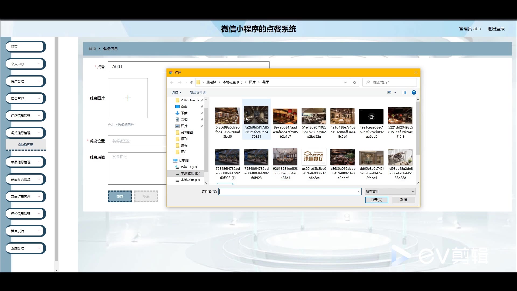The height and width of the screenshot is (291, 517).
Task: Expand the 组织 menu dropdown
Action: point(176,93)
